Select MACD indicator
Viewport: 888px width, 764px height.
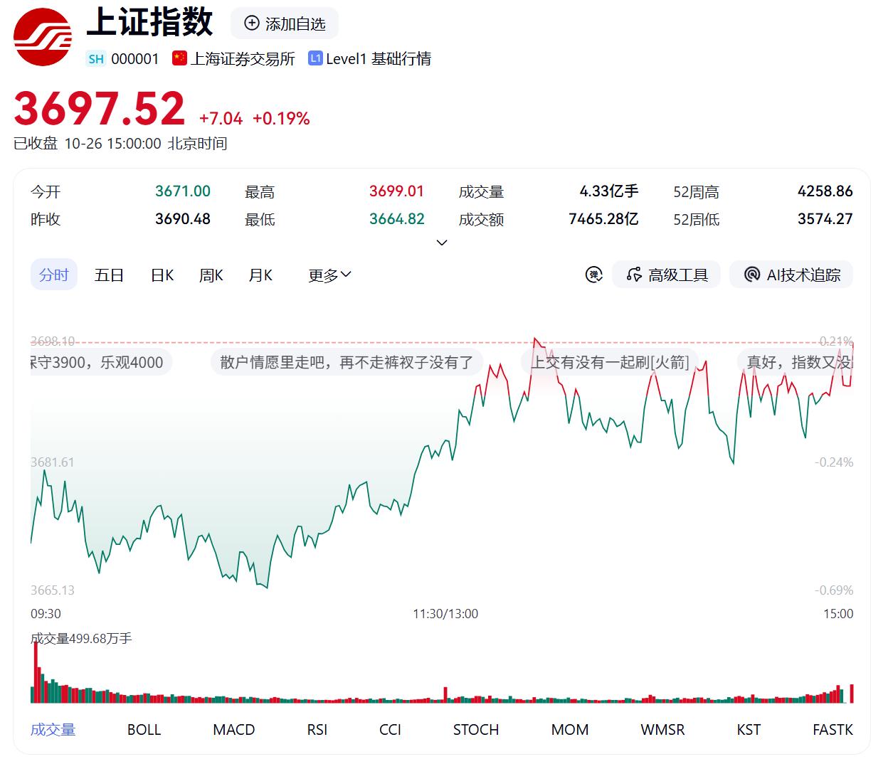tap(234, 730)
